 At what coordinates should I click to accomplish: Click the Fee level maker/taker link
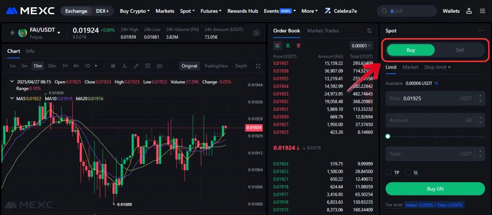pyautogui.click(x=434, y=205)
